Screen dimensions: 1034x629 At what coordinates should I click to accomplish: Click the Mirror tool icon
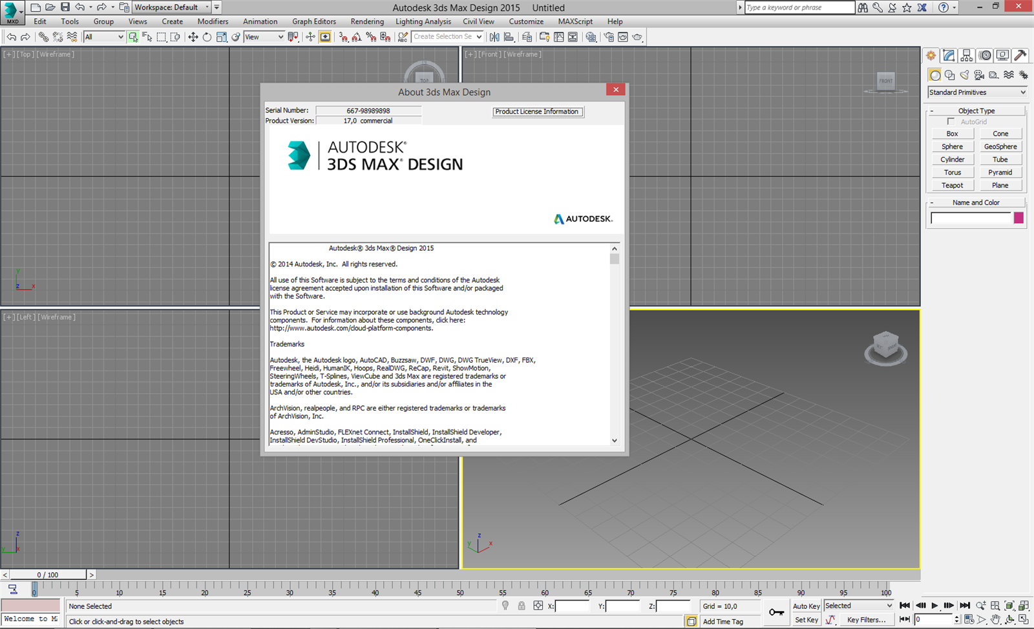click(494, 37)
